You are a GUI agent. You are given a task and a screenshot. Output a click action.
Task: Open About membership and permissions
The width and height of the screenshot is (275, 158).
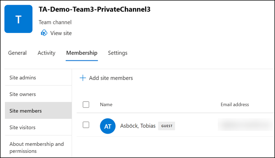tap(38, 147)
